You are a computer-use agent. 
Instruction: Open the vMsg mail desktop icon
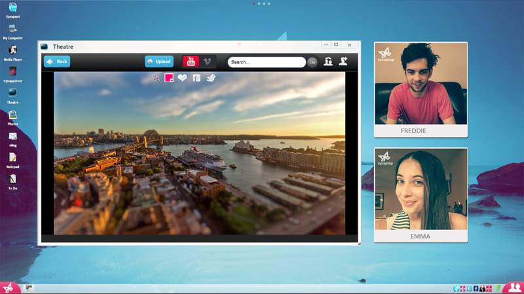tap(12, 139)
